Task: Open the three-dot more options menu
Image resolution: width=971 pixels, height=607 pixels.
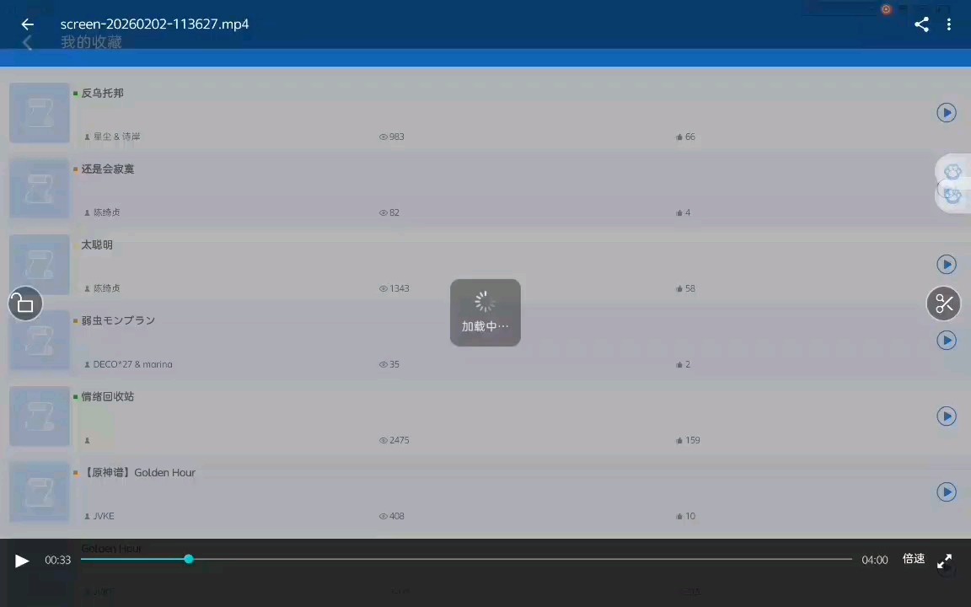Action: (x=949, y=24)
